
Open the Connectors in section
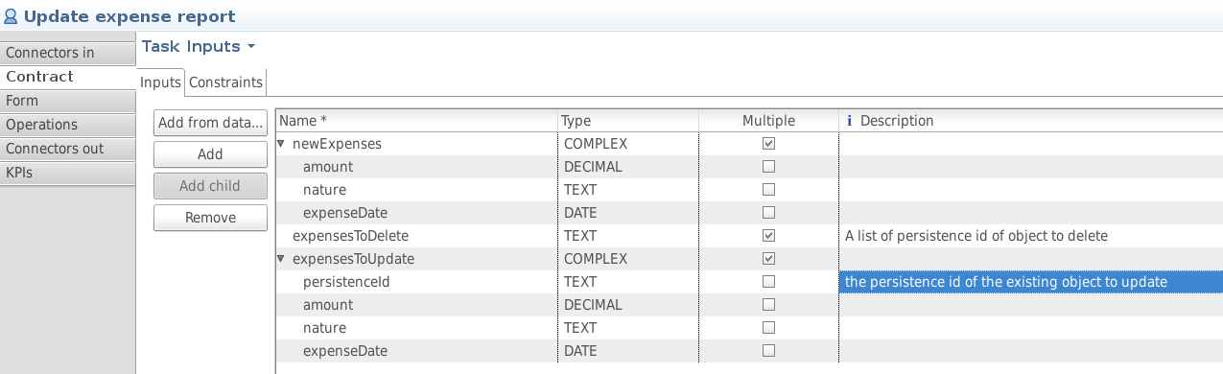(x=67, y=53)
